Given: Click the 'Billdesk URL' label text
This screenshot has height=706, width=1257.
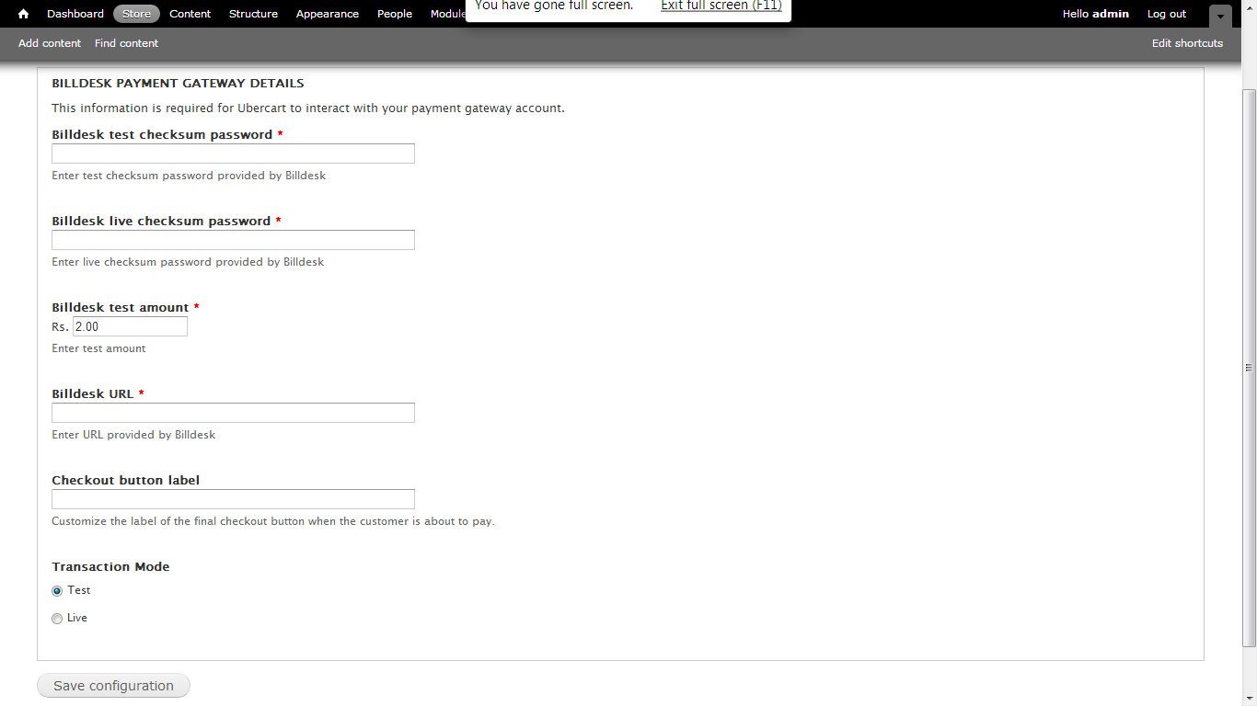Looking at the screenshot, I should tap(93, 393).
